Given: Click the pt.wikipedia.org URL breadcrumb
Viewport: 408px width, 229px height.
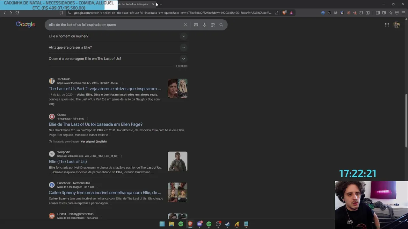Looking at the screenshot, I should click(88, 156).
